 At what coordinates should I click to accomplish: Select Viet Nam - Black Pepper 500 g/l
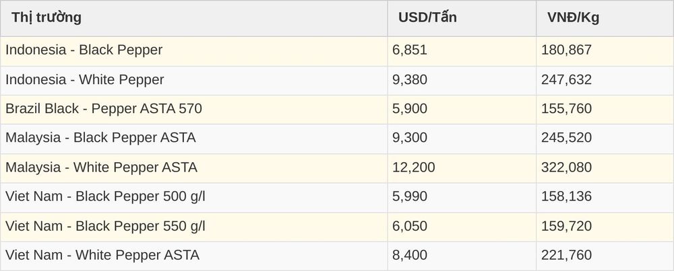[337, 198]
